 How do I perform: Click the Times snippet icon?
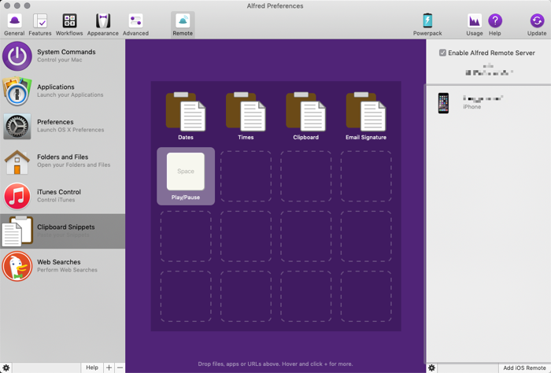point(246,112)
